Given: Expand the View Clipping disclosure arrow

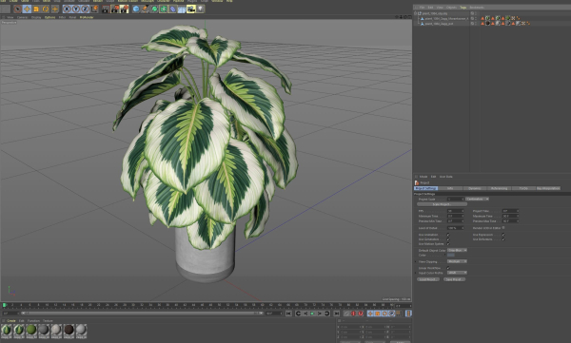Looking at the screenshot, I should point(416,261).
